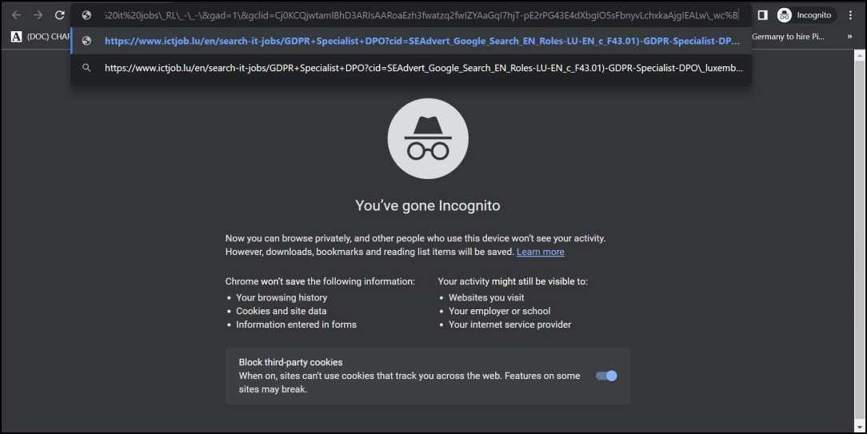Go back with the back arrow
The height and width of the screenshot is (434, 867).
[x=16, y=15]
